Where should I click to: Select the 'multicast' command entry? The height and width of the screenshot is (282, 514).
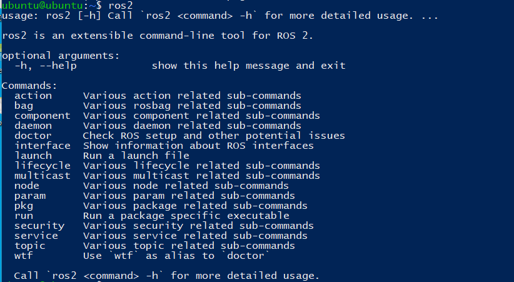42,176
